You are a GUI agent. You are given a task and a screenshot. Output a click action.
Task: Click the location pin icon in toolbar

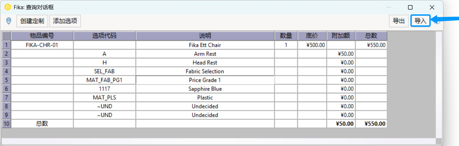tap(9, 21)
